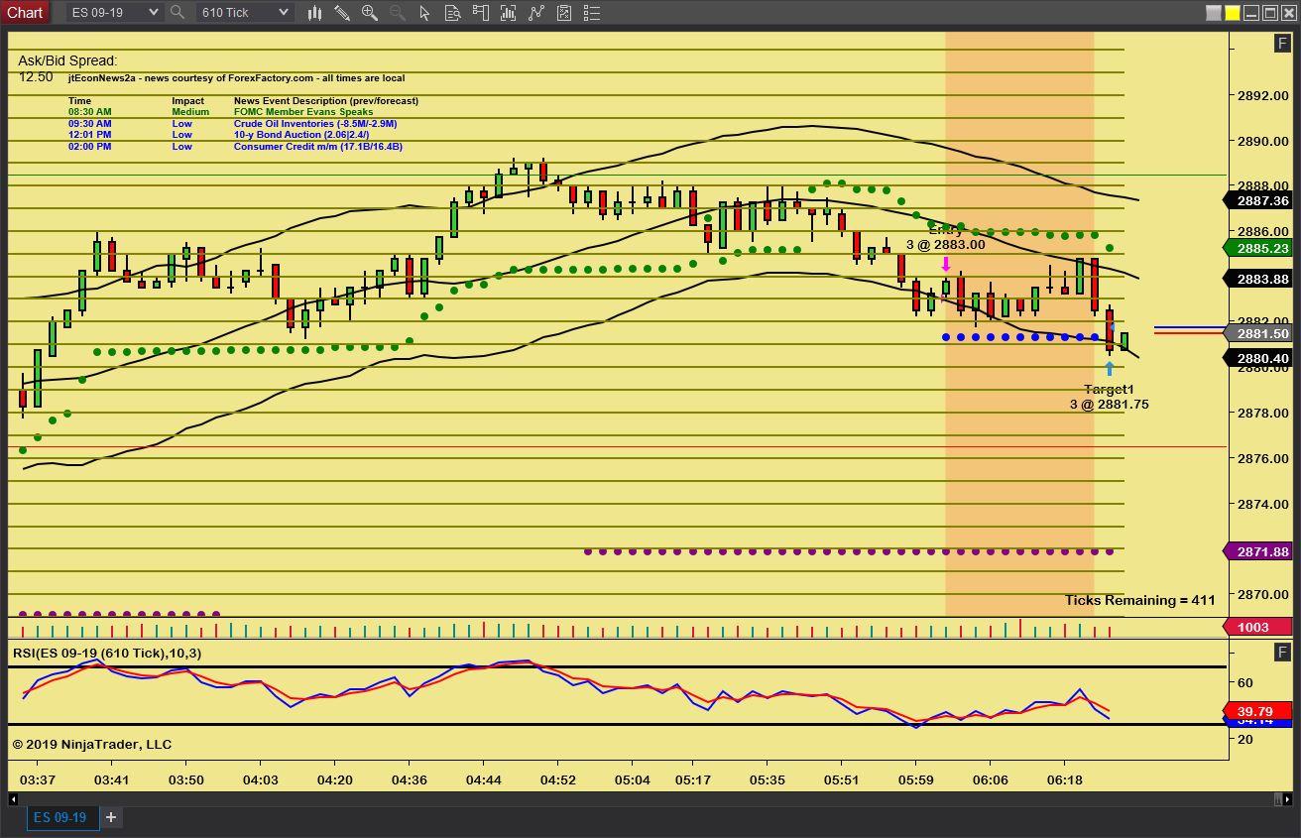
Task: Click the 03:37 time axis label
Action: click(38, 780)
